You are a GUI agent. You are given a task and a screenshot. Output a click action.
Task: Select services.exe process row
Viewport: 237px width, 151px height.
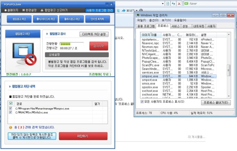(178, 73)
